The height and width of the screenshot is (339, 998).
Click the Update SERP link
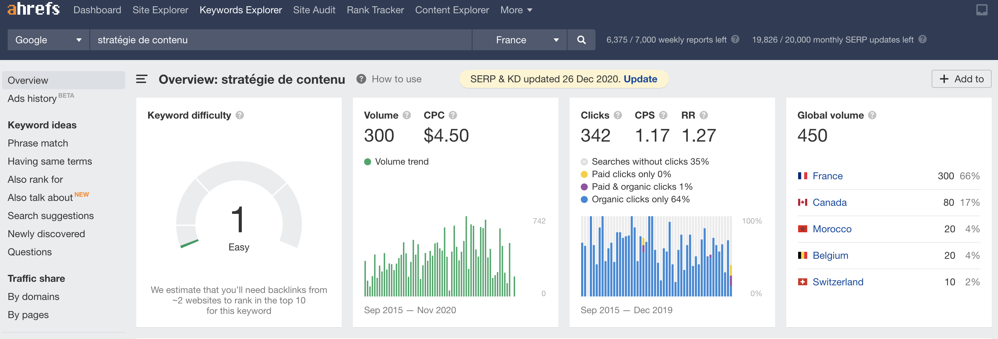(x=640, y=79)
